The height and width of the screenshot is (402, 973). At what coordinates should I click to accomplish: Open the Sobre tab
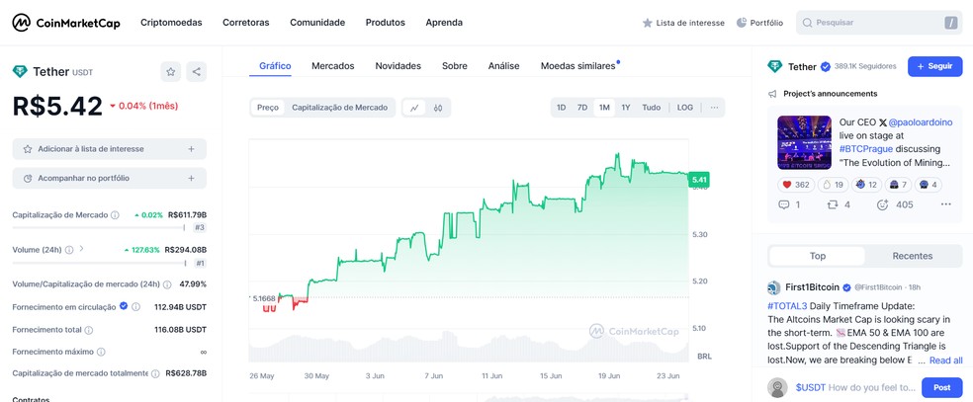[454, 66]
